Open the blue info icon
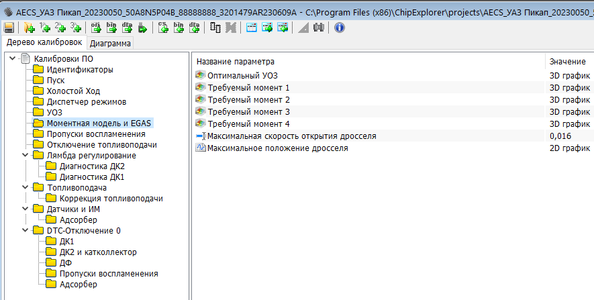Viewport: 594px width, 300px height. click(x=339, y=28)
